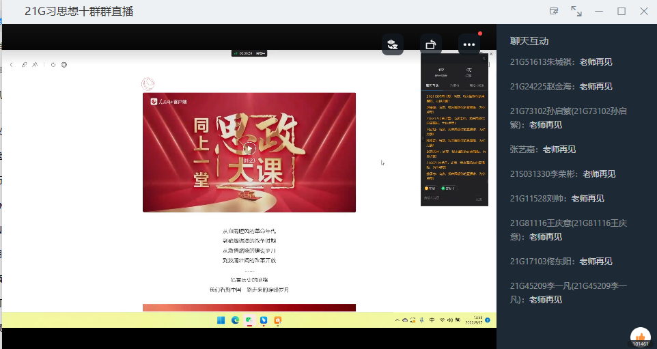The image size is (657, 349).
Task: Toggle the 中 input method indicator
Action: 432,320
